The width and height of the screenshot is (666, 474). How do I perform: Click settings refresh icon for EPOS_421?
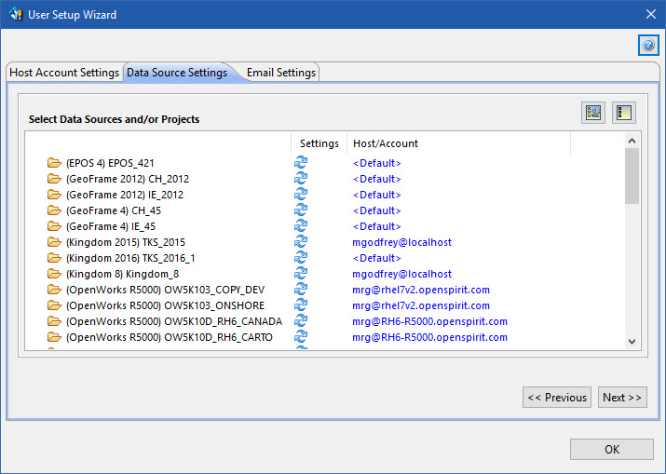(301, 163)
